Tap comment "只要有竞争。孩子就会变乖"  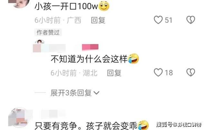pyautogui.click(x=86, y=125)
